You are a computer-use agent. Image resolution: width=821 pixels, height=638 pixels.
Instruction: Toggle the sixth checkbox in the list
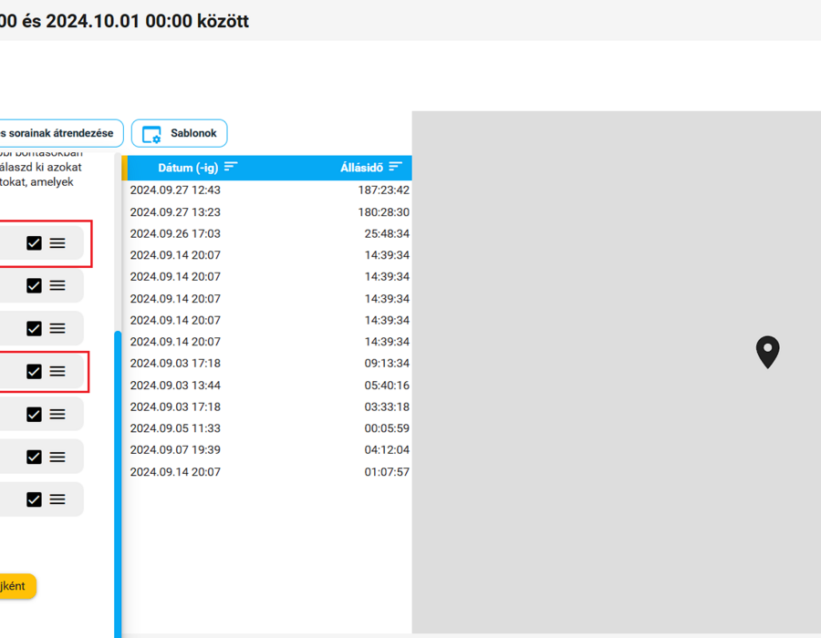click(34, 457)
